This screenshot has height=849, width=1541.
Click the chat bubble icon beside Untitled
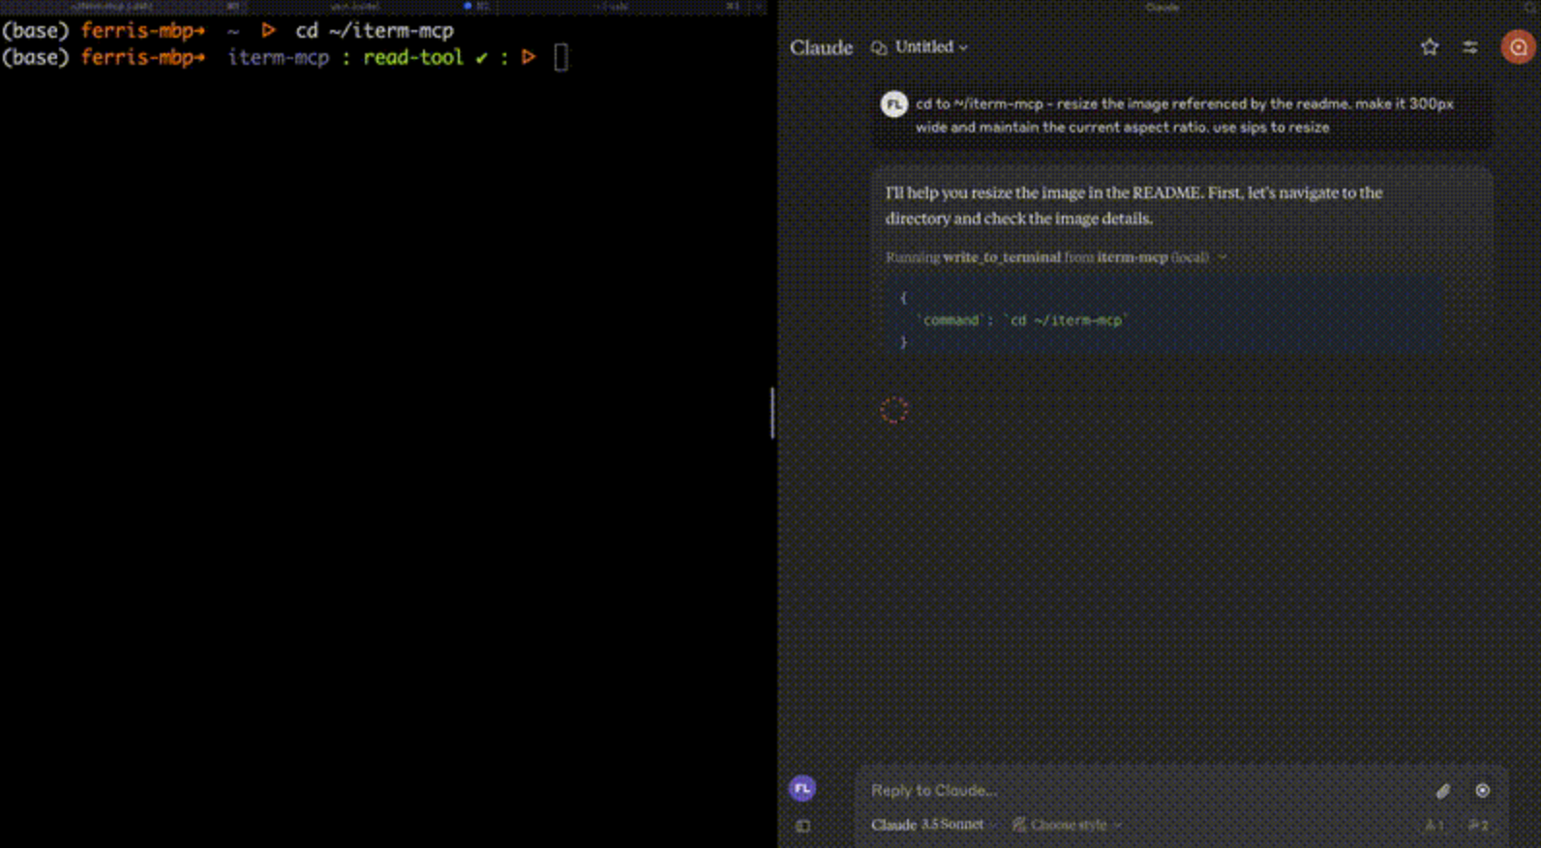click(x=878, y=47)
